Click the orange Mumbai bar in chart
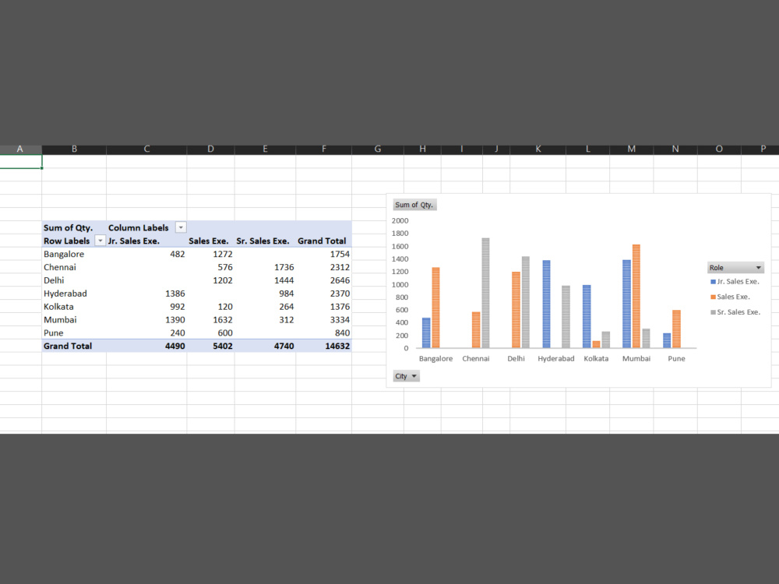Image resolution: width=779 pixels, height=584 pixels. coord(636,297)
